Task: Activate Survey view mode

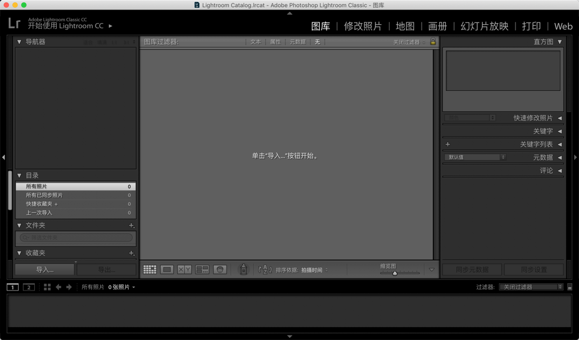Action: coord(202,269)
